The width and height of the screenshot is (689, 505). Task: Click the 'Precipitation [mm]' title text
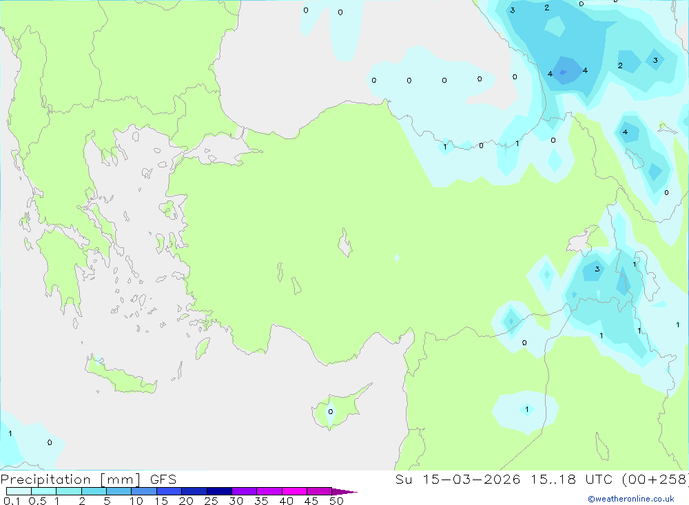[71, 480]
